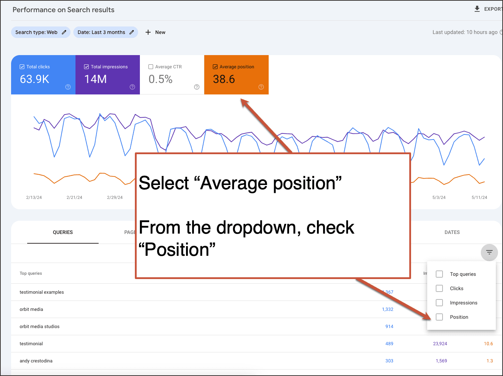The height and width of the screenshot is (376, 503).
Task: Open help icon on Total clicks card
Action: click(x=68, y=87)
